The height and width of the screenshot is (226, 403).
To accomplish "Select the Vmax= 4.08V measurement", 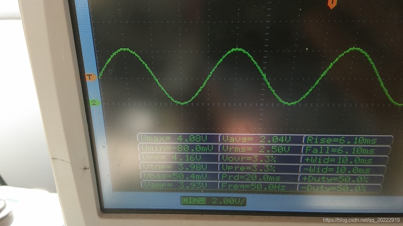I will (x=178, y=138).
